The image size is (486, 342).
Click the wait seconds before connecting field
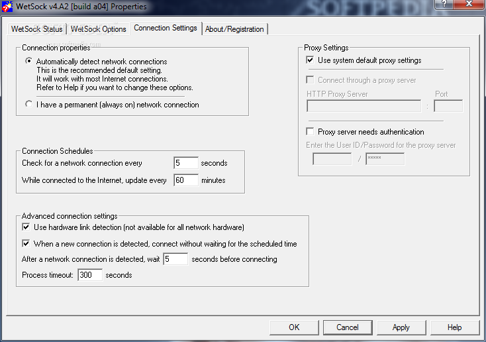[x=175, y=259]
